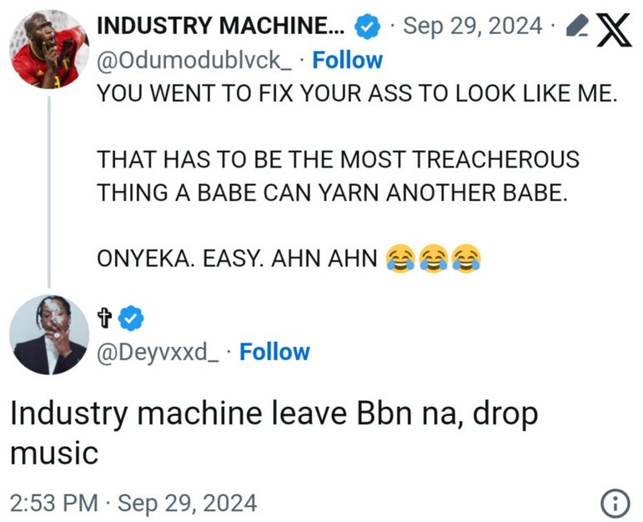Click the INDUSTRY MACHINE display name
Viewport: 643px width, 522px height.
(x=221, y=26)
